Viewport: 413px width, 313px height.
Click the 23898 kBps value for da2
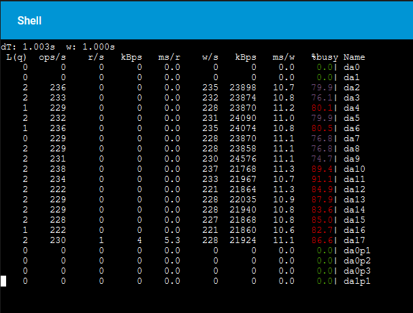(243, 88)
